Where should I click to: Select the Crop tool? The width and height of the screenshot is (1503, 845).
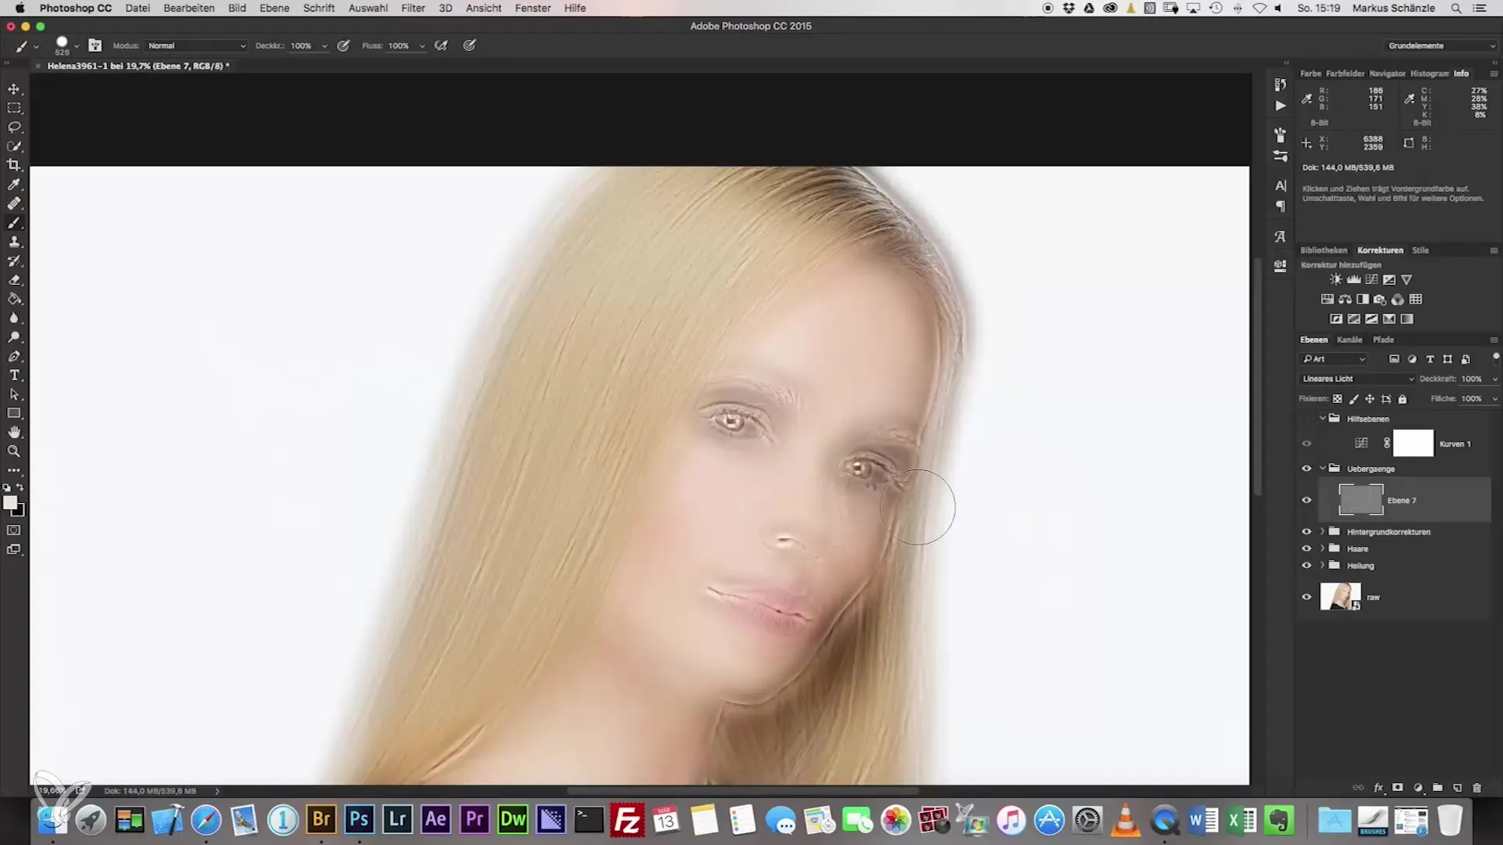[x=14, y=165]
